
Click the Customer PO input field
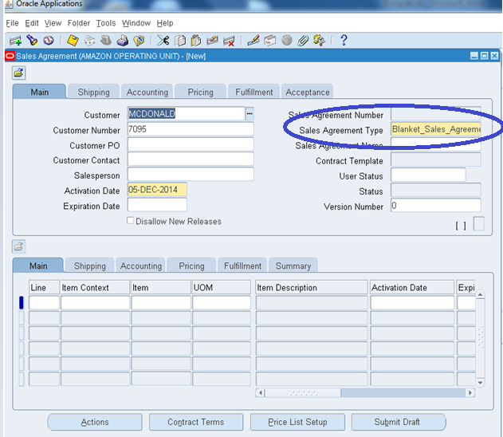pos(191,144)
